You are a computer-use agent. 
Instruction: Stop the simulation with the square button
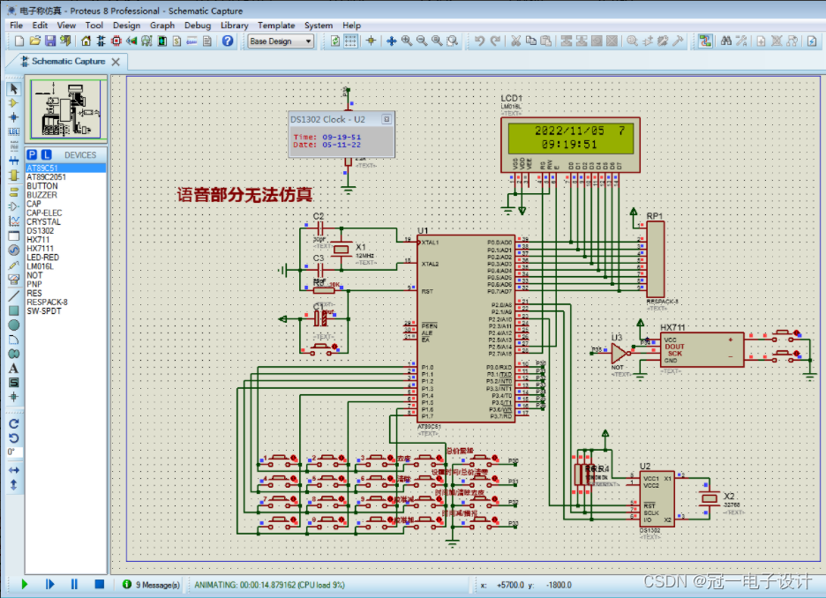(x=100, y=584)
